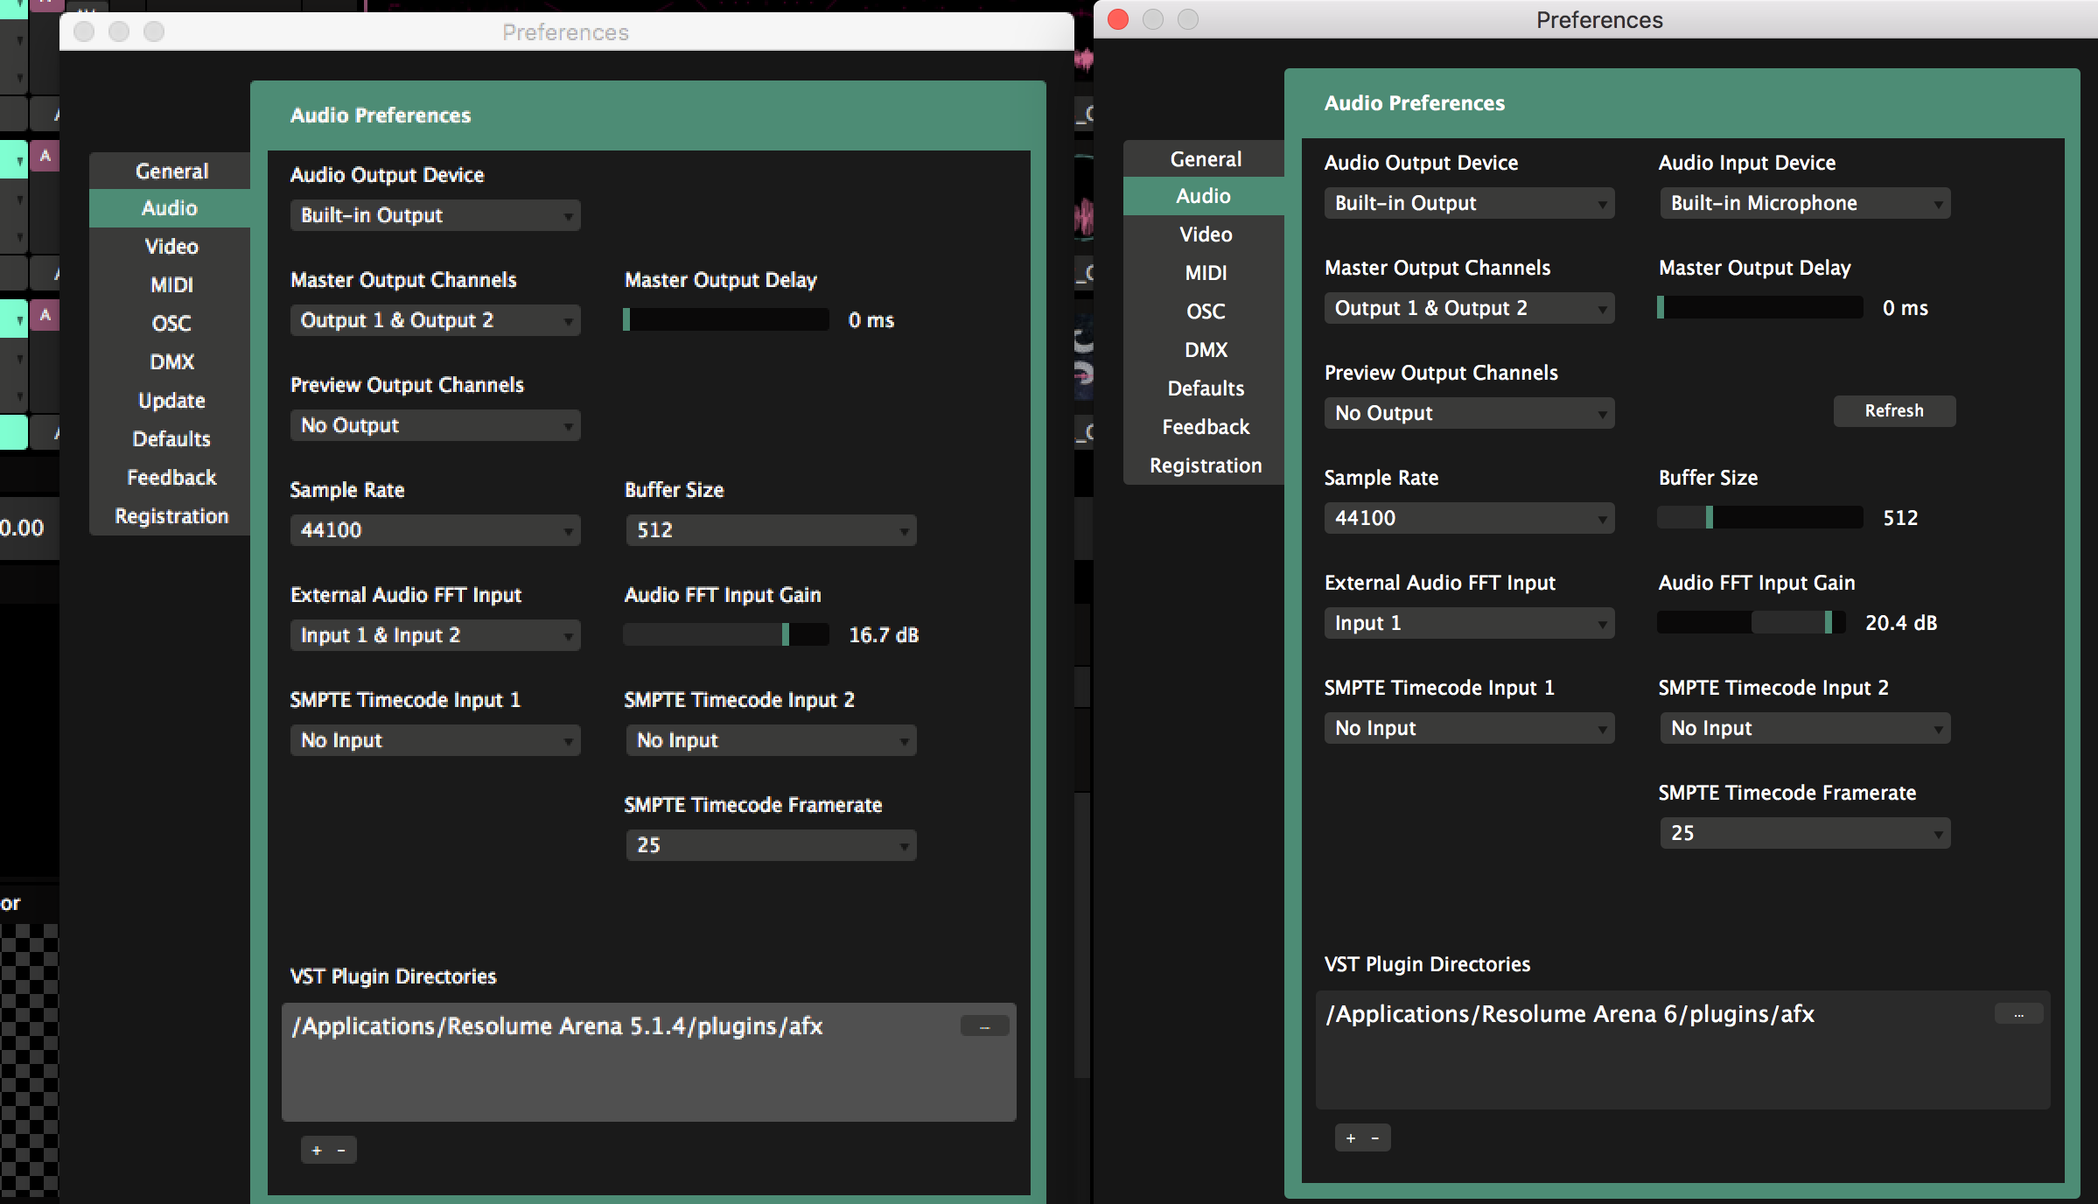The image size is (2098, 1204).
Task: Select the /Applications/Resolume Arena 5.1.4/plugins/afx directory entry
Action: [x=557, y=1026]
